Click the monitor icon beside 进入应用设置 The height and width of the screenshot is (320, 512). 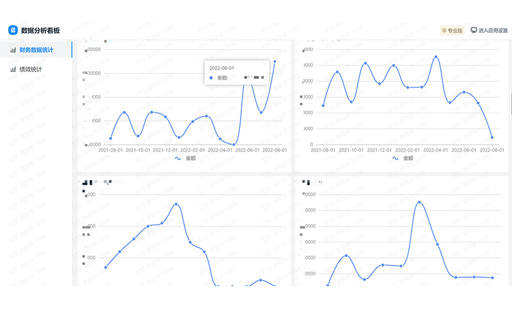[474, 30]
